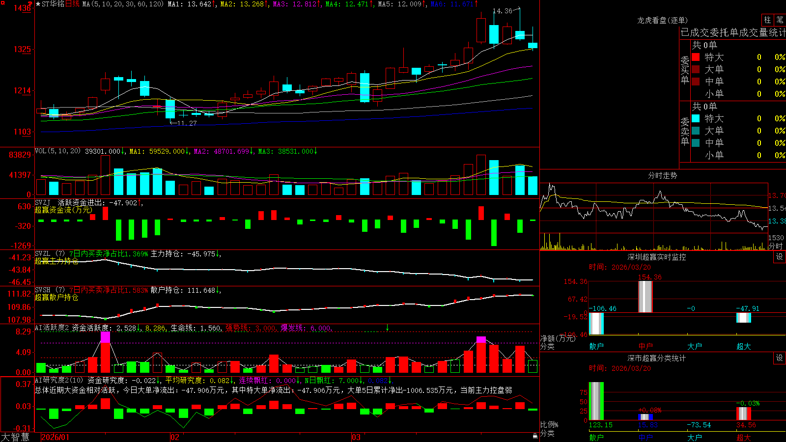The image size is (786, 442).
Task: Click the AI研究度2(10) indicator name
Action: click(59, 380)
